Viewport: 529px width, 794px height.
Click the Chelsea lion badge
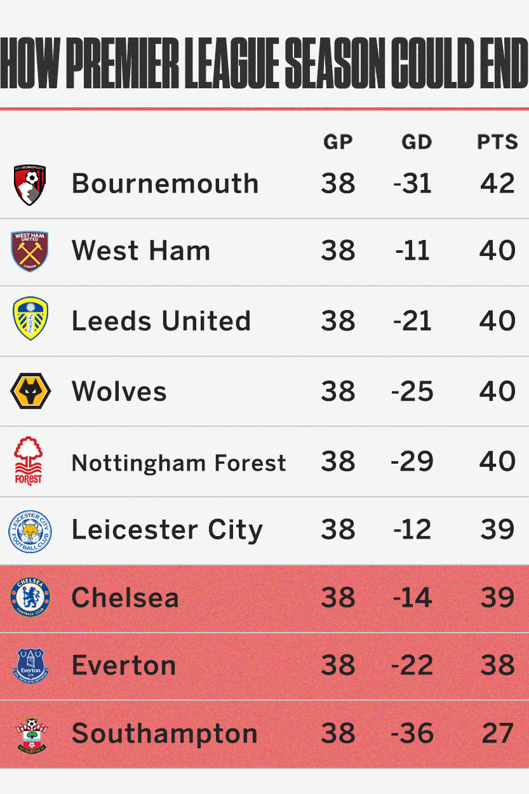[x=30, y=598]
